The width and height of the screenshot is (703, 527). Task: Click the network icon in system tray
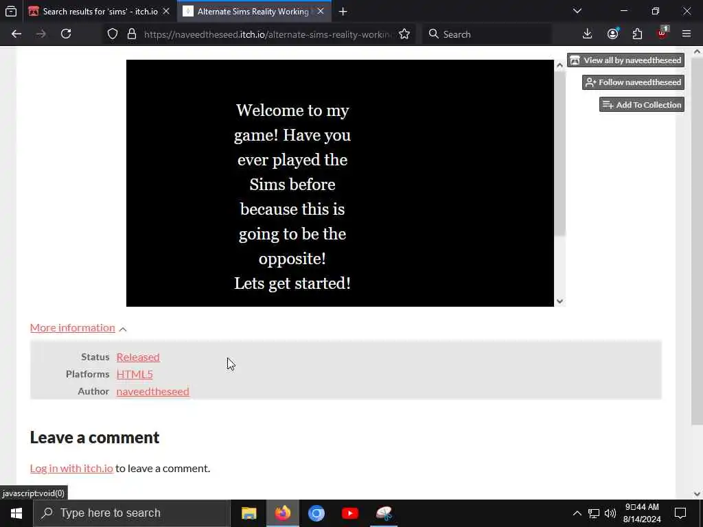click(594, 513)
